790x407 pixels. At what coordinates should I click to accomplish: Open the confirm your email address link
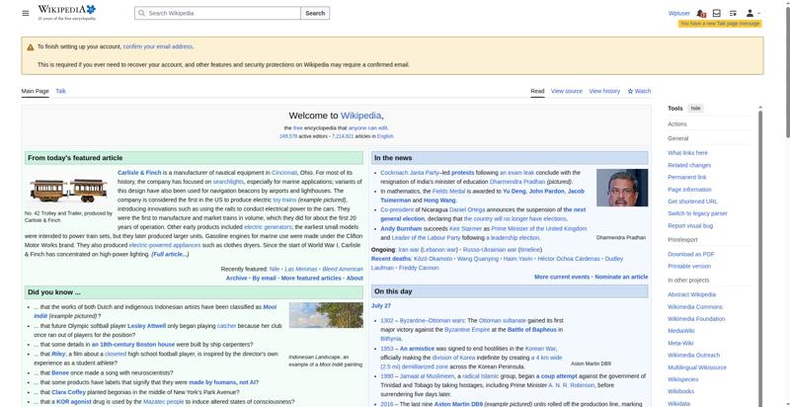click(158, 46)
